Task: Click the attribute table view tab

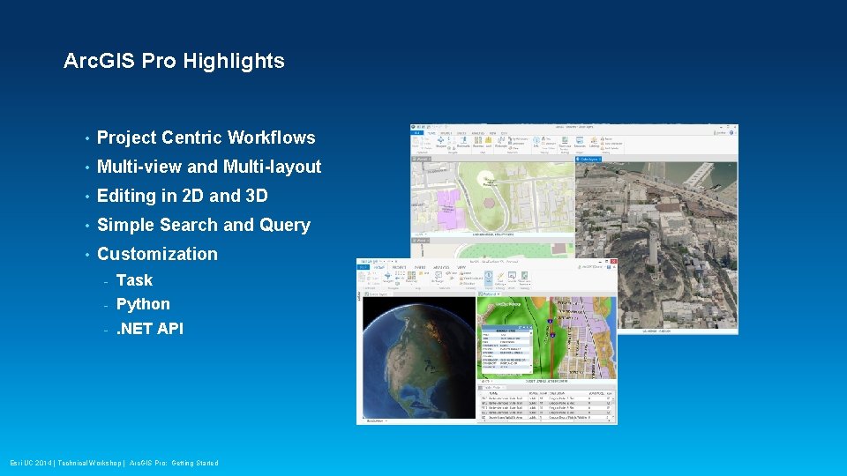Action: [491, 387]
